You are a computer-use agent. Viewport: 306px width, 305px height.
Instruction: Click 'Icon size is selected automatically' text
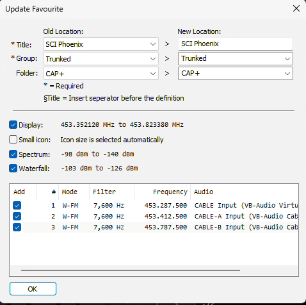pos(112,140)
